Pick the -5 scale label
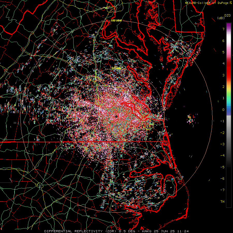This screenshot has width=233, height=233. [x=222, y=167]
